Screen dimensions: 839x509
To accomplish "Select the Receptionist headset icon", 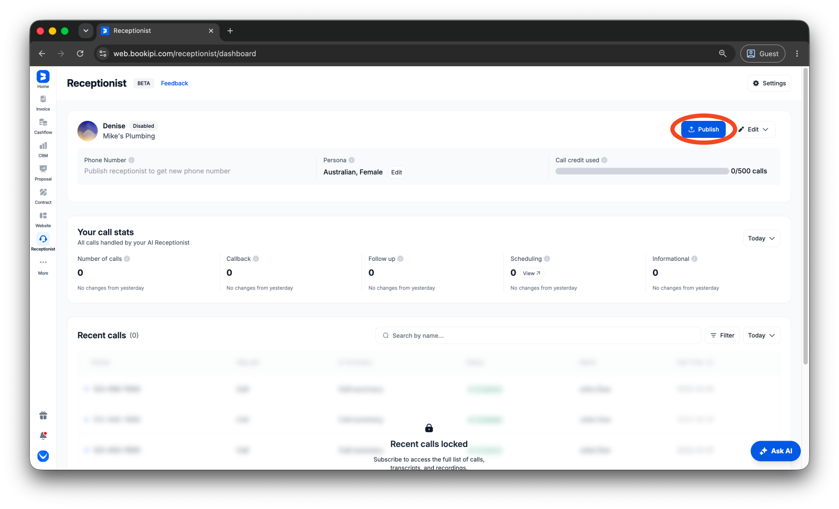I will 43,239.
